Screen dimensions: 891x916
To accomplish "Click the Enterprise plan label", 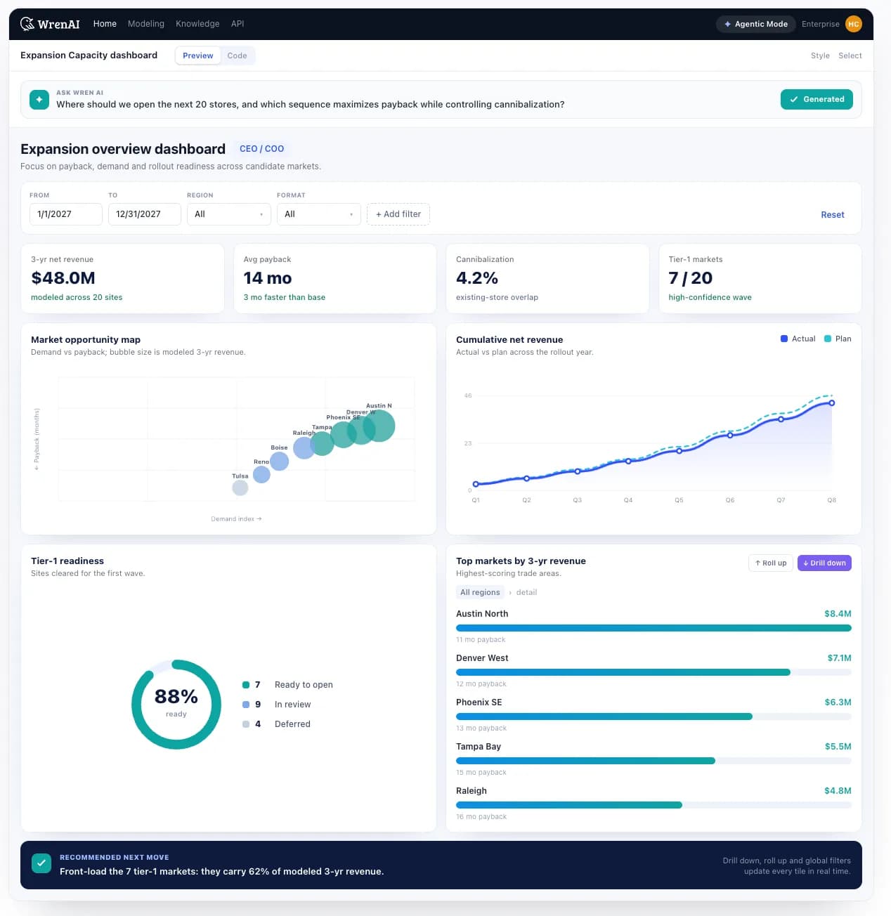I will tap(821, 24).
